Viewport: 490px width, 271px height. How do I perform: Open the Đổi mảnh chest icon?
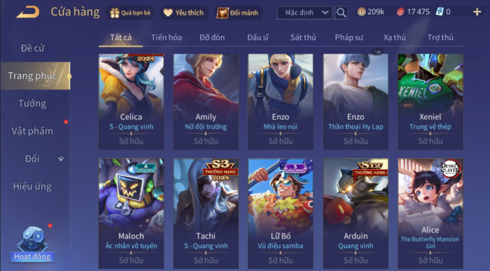point(222,13)
